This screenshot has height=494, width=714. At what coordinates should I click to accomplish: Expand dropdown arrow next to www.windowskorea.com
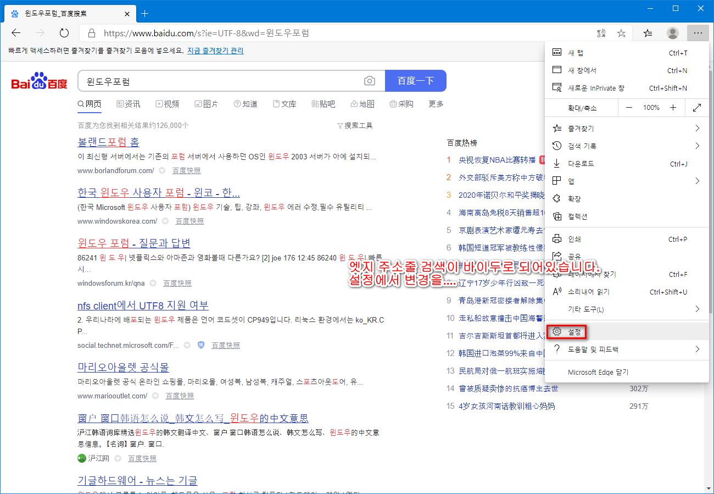click(x=166, y=221)
